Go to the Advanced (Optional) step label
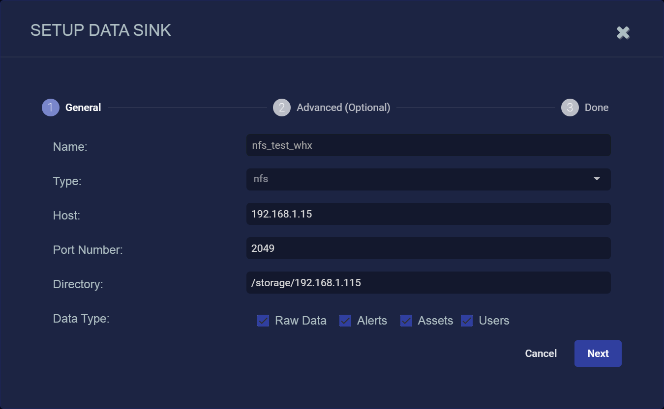The image size is (664, 409). 343,108
